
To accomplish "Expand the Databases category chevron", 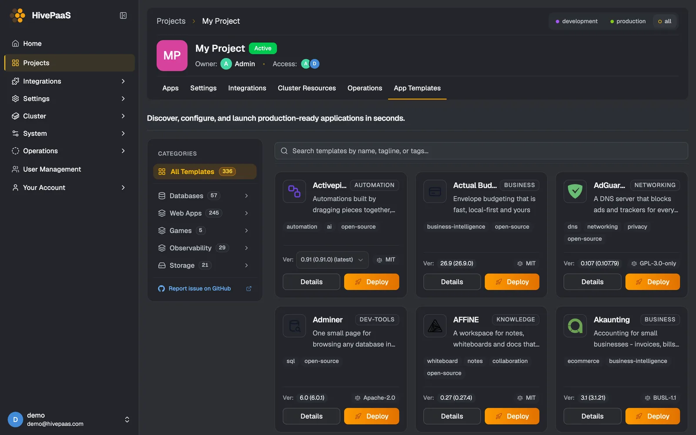I will (246, 196).
